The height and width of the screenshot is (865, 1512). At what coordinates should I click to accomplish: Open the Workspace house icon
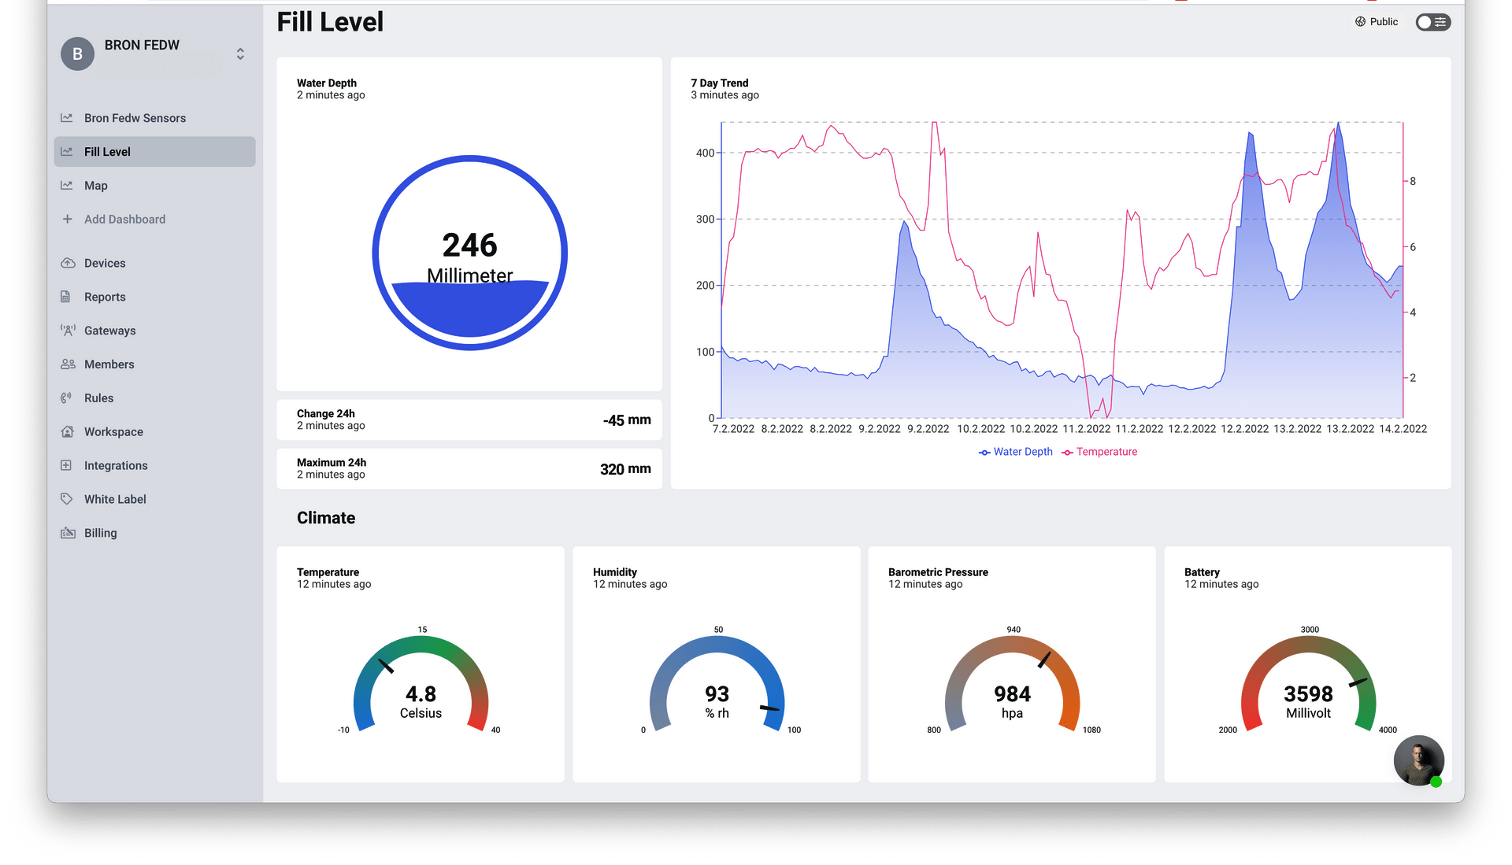[68, 432]
